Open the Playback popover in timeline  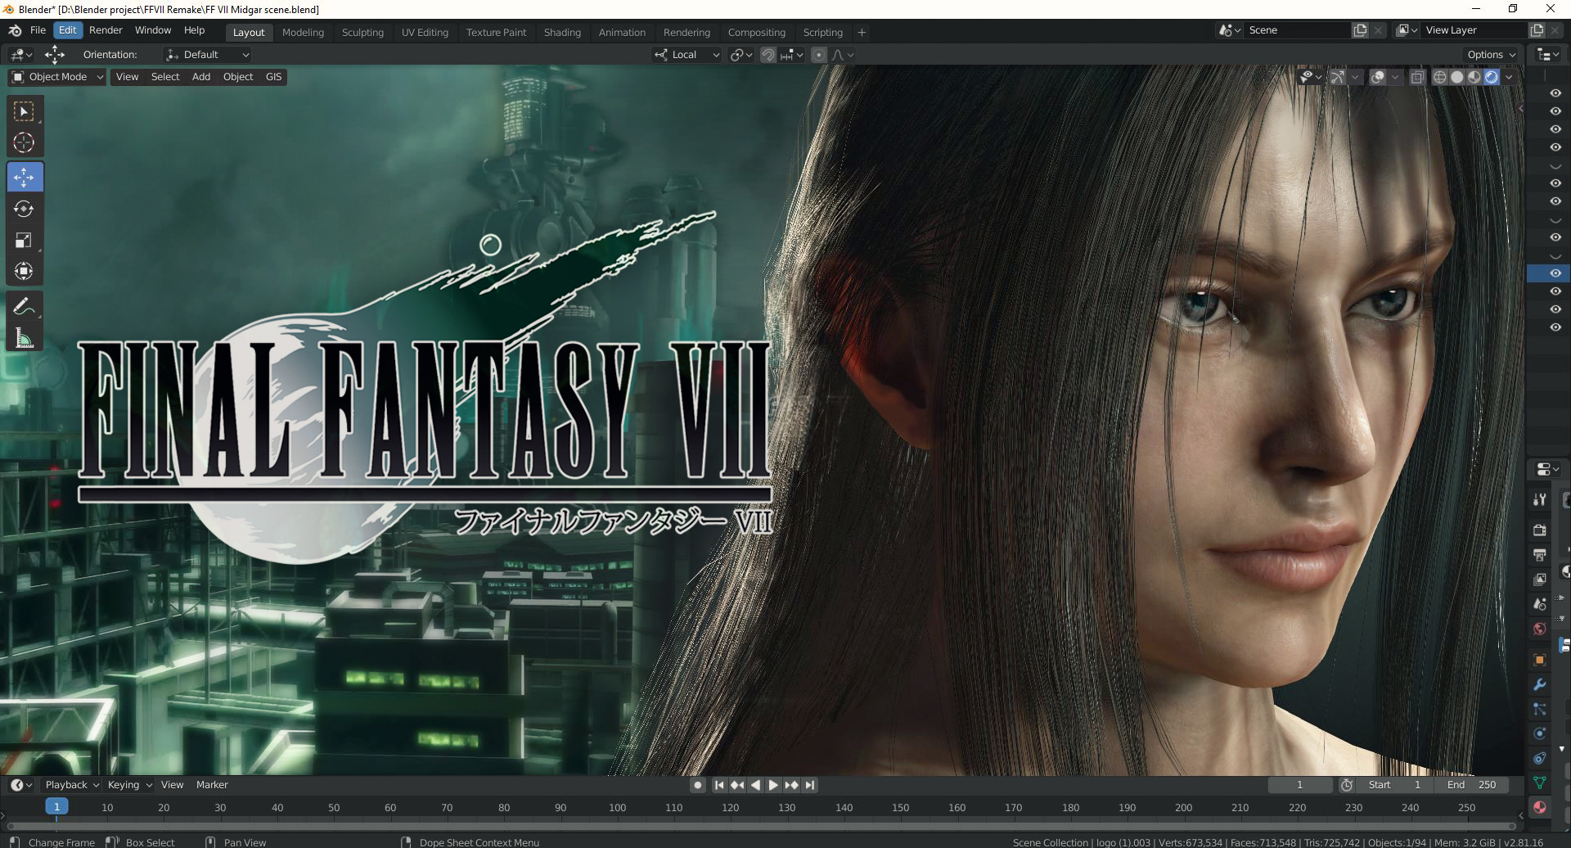(72, 785)
